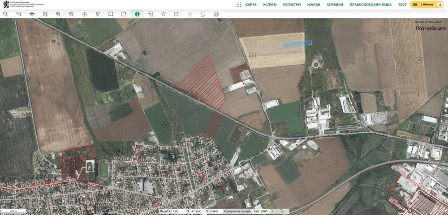Click the ПРАВОСПОСОБНИ ЛИЦА link
Viewport: 448px width, 215px height.
[x=370, y=4]
